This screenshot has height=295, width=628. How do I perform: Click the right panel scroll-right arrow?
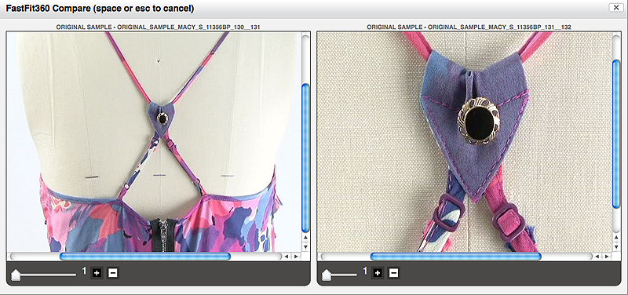(606, 257)
